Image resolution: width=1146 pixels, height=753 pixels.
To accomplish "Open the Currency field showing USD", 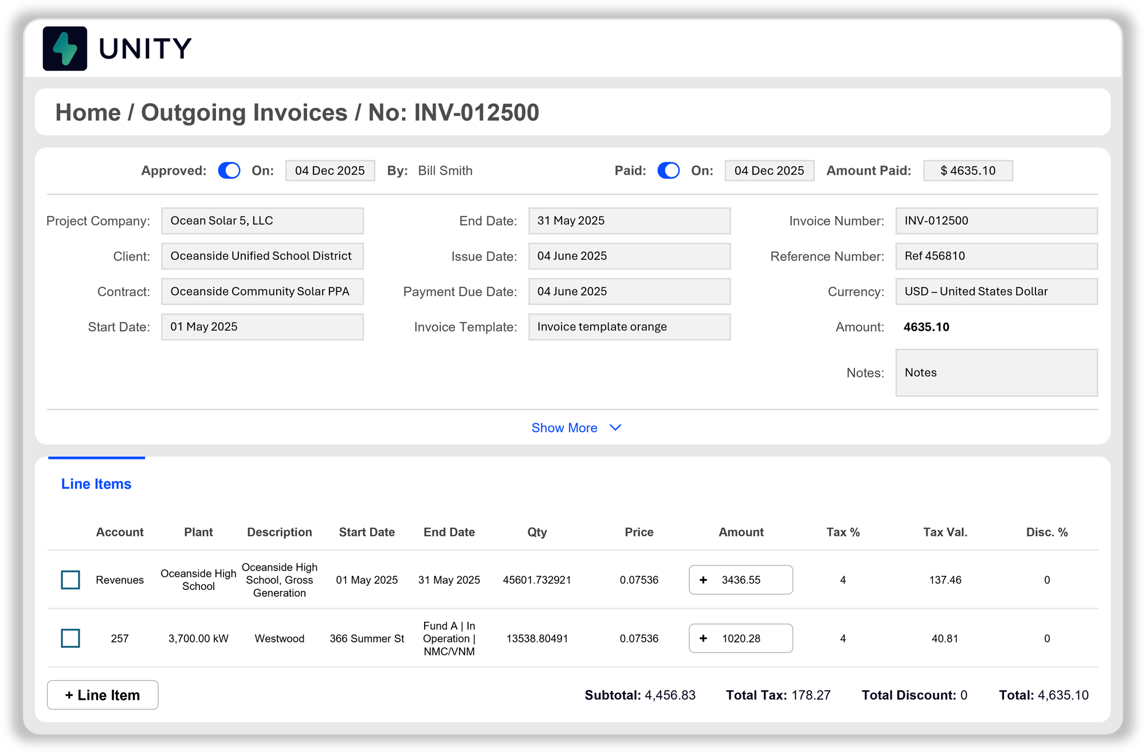I will click(996, 291).
